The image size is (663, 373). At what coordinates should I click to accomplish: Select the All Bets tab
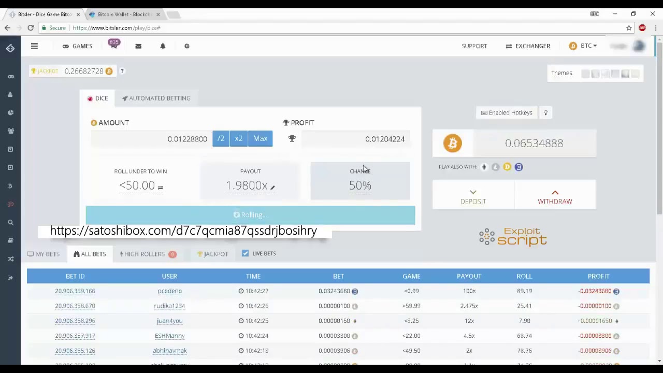point(90,254)
